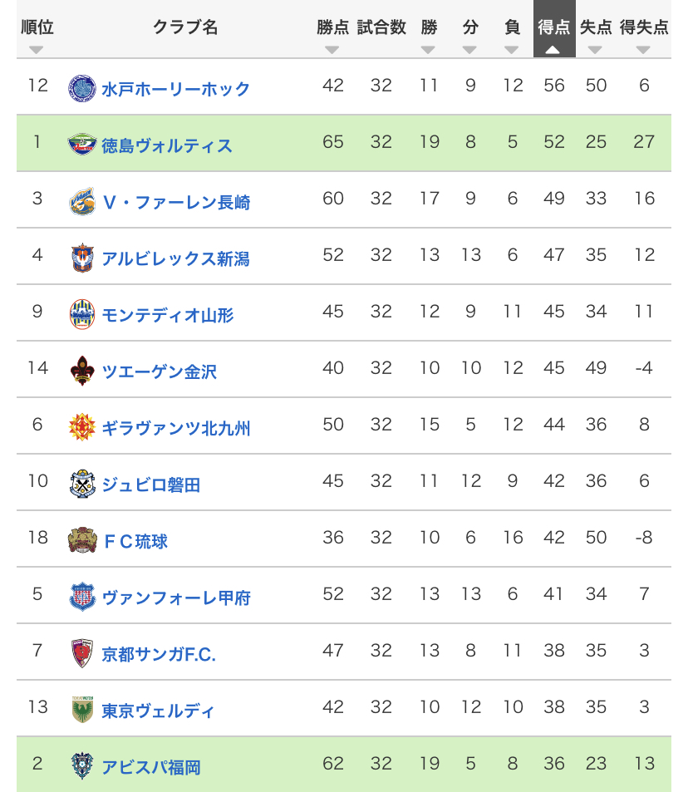
Task: Click the Mito HollyHock club crest icon
Action: coord(82,88)
